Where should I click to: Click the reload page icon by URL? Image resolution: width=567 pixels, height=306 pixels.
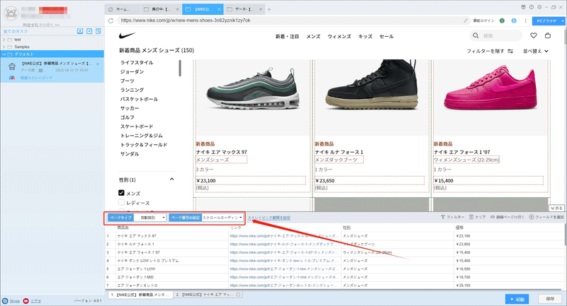111,20
